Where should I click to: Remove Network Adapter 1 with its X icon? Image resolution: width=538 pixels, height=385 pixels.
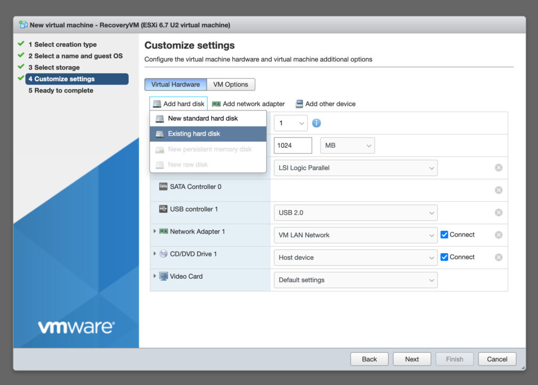pyautogui.click(x=499, y=235)
